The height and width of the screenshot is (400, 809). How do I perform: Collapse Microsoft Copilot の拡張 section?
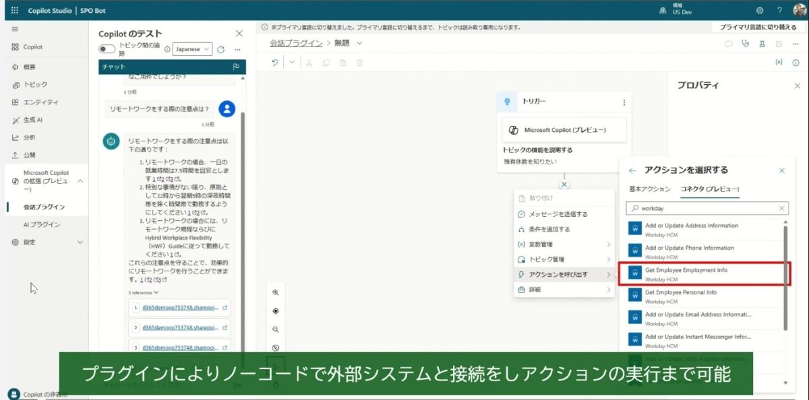pos(80,181)
